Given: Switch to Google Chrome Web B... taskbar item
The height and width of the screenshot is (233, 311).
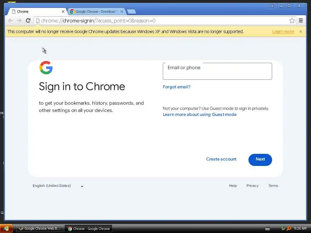Looking at the screenshot, I should point(40,228).
